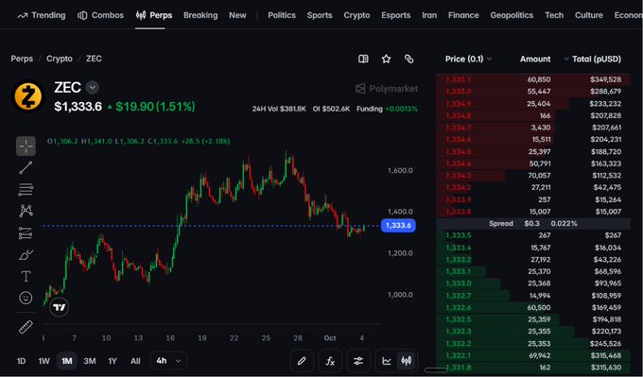Select the 1,332.1 bid price row

tap(533, 355)
